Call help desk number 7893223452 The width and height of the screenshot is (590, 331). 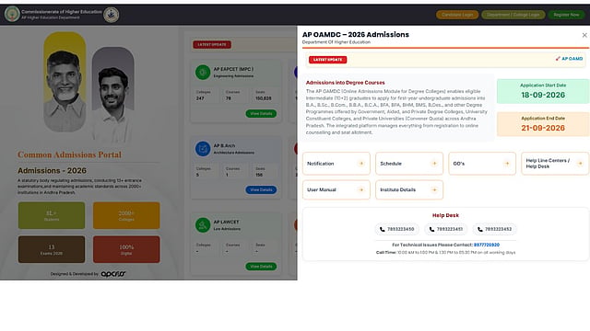click(494, 229)
